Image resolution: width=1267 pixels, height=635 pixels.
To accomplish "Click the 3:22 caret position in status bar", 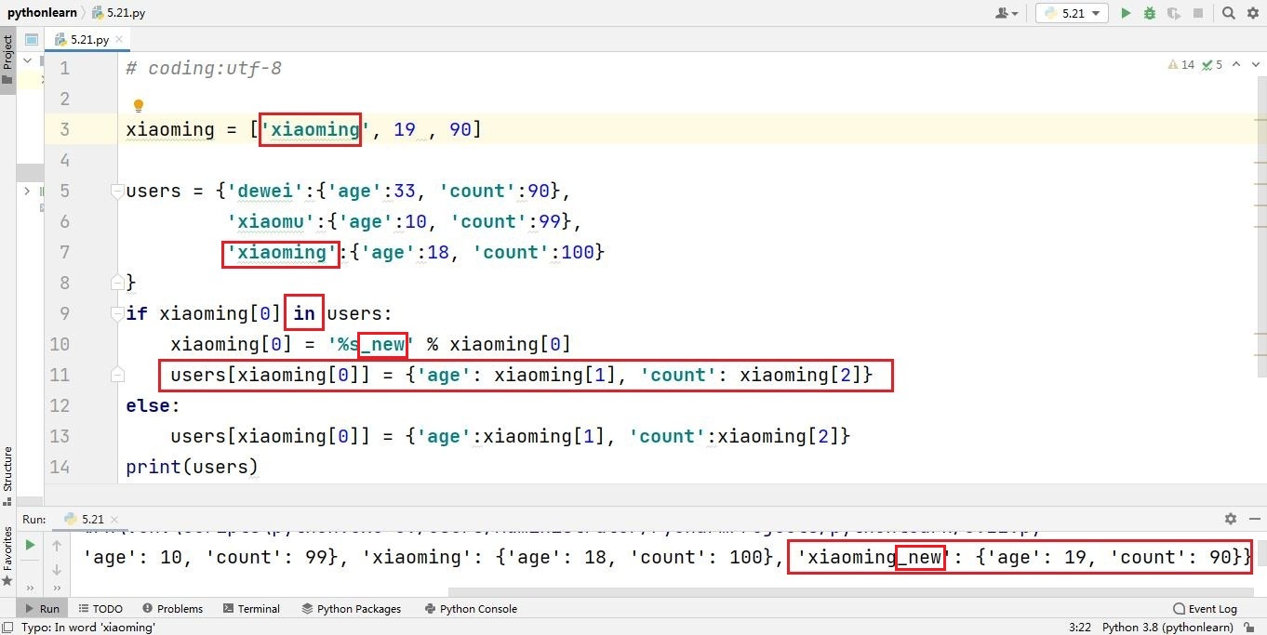I will pos(1079,628).
